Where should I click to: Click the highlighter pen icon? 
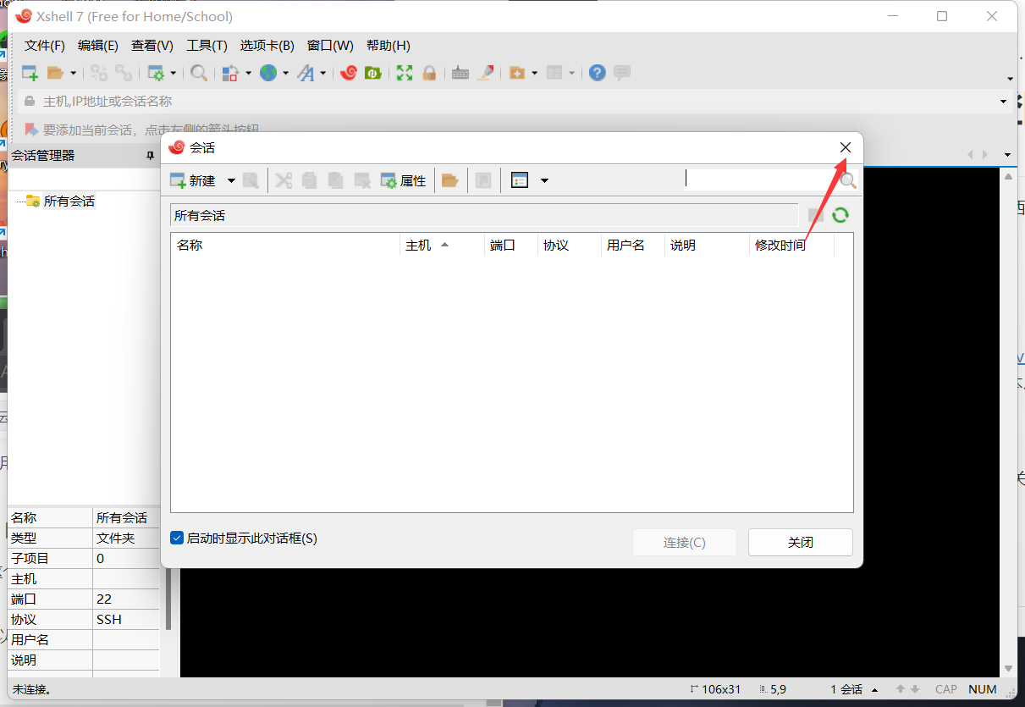[485, 73]
